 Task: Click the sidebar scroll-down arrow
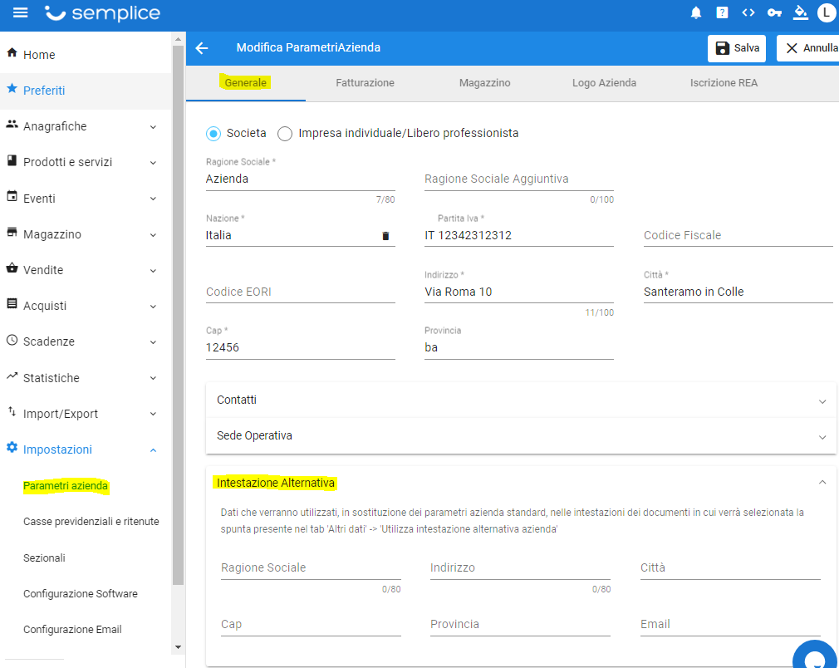(x=178, y=648)
